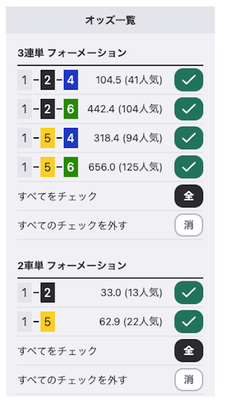Check all with 全 button in 2車単 section
This screenshot has width=225, height=400.
189,350
